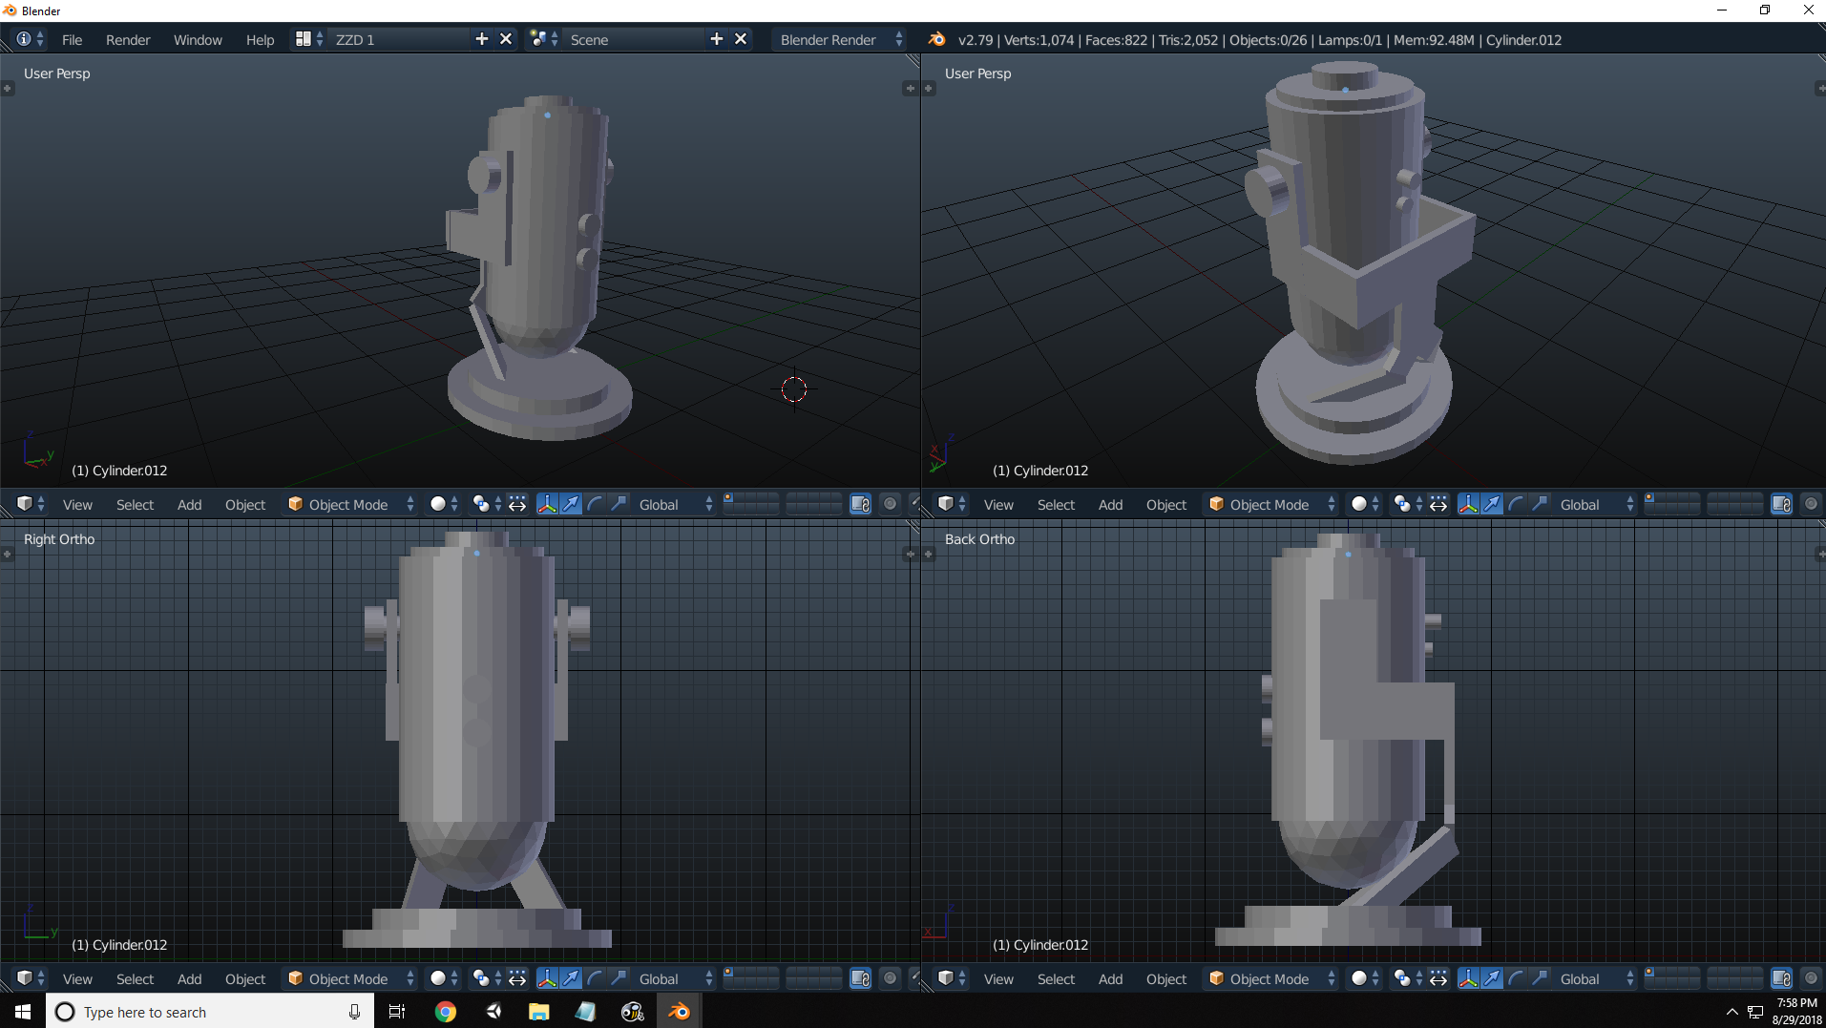Click the Scene name field
The image size is (1826, 1028).
(634, 39)
